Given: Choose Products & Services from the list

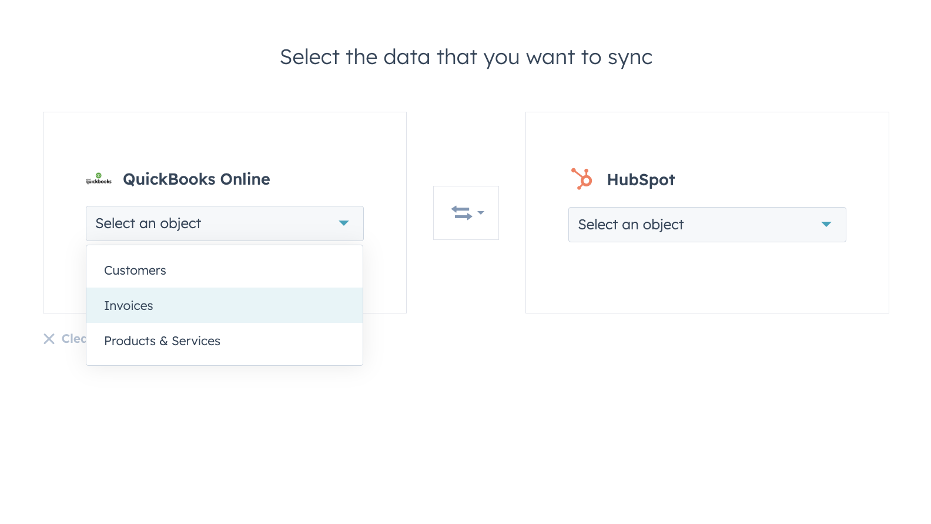Looking at the screenshot, I should (225, 341).
